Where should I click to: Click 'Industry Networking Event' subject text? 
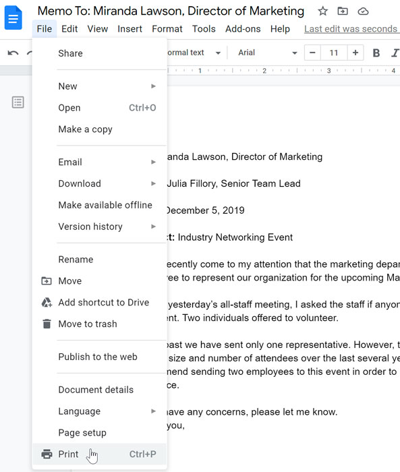click(x=235, y=237)
